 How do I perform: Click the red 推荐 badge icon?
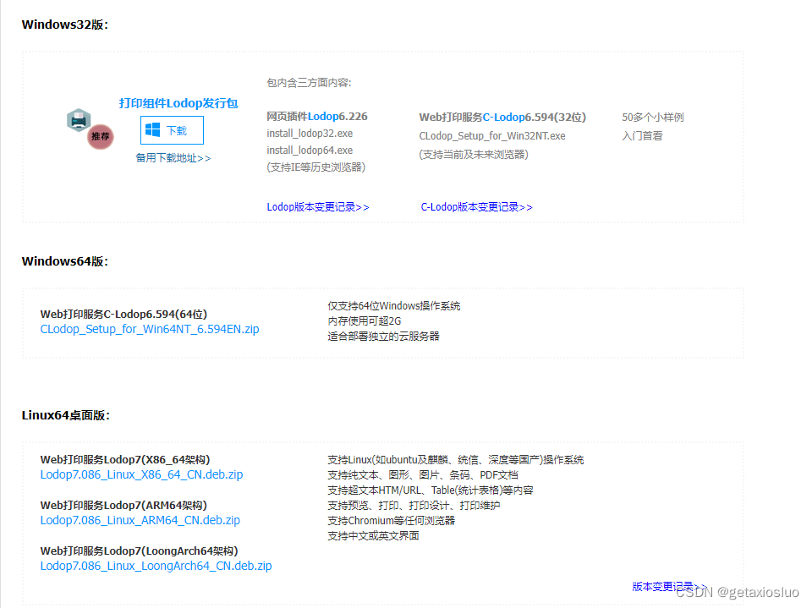(100, 137)
